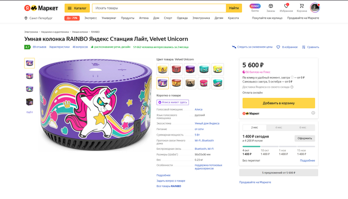Select the 6 мес installment option

303,128
